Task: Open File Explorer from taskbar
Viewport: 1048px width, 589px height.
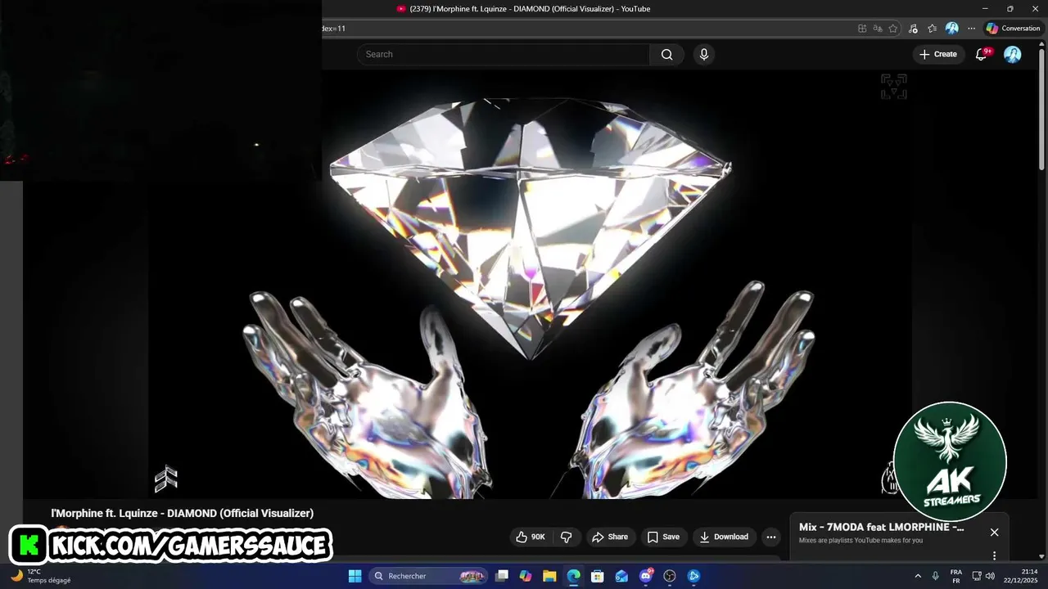Action: pos(549,576)
